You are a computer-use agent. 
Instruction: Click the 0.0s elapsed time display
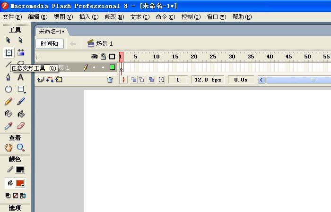point(241,80)
